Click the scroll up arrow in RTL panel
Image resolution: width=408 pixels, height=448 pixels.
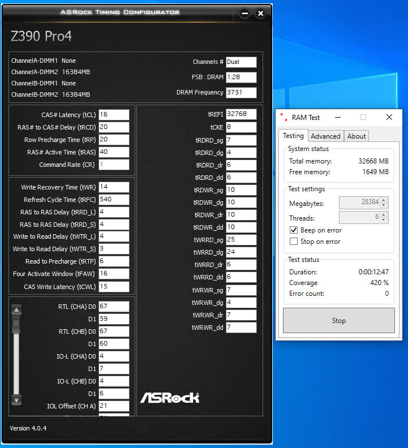(x=16, y=309)
